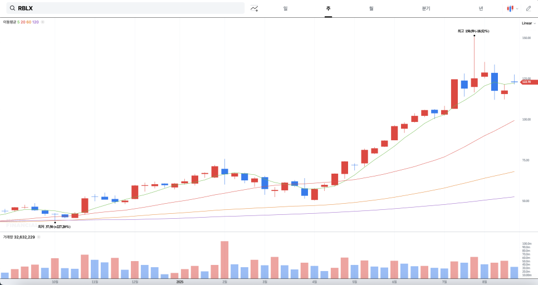Remove the 거래량 indicator with its x icon

coord(38,237)
